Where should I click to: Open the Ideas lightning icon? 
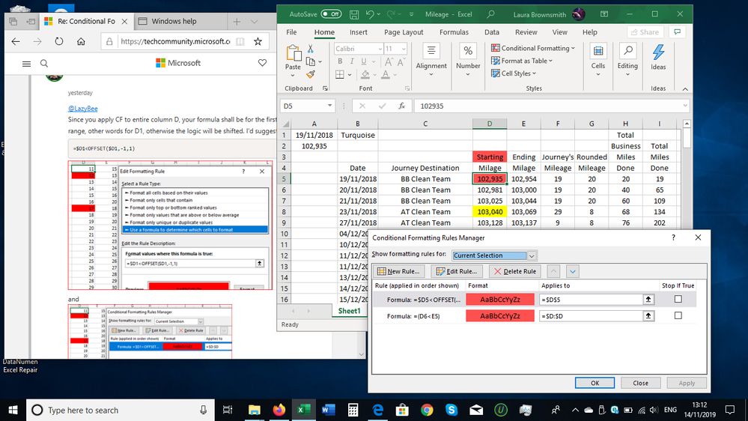[658, 52]
